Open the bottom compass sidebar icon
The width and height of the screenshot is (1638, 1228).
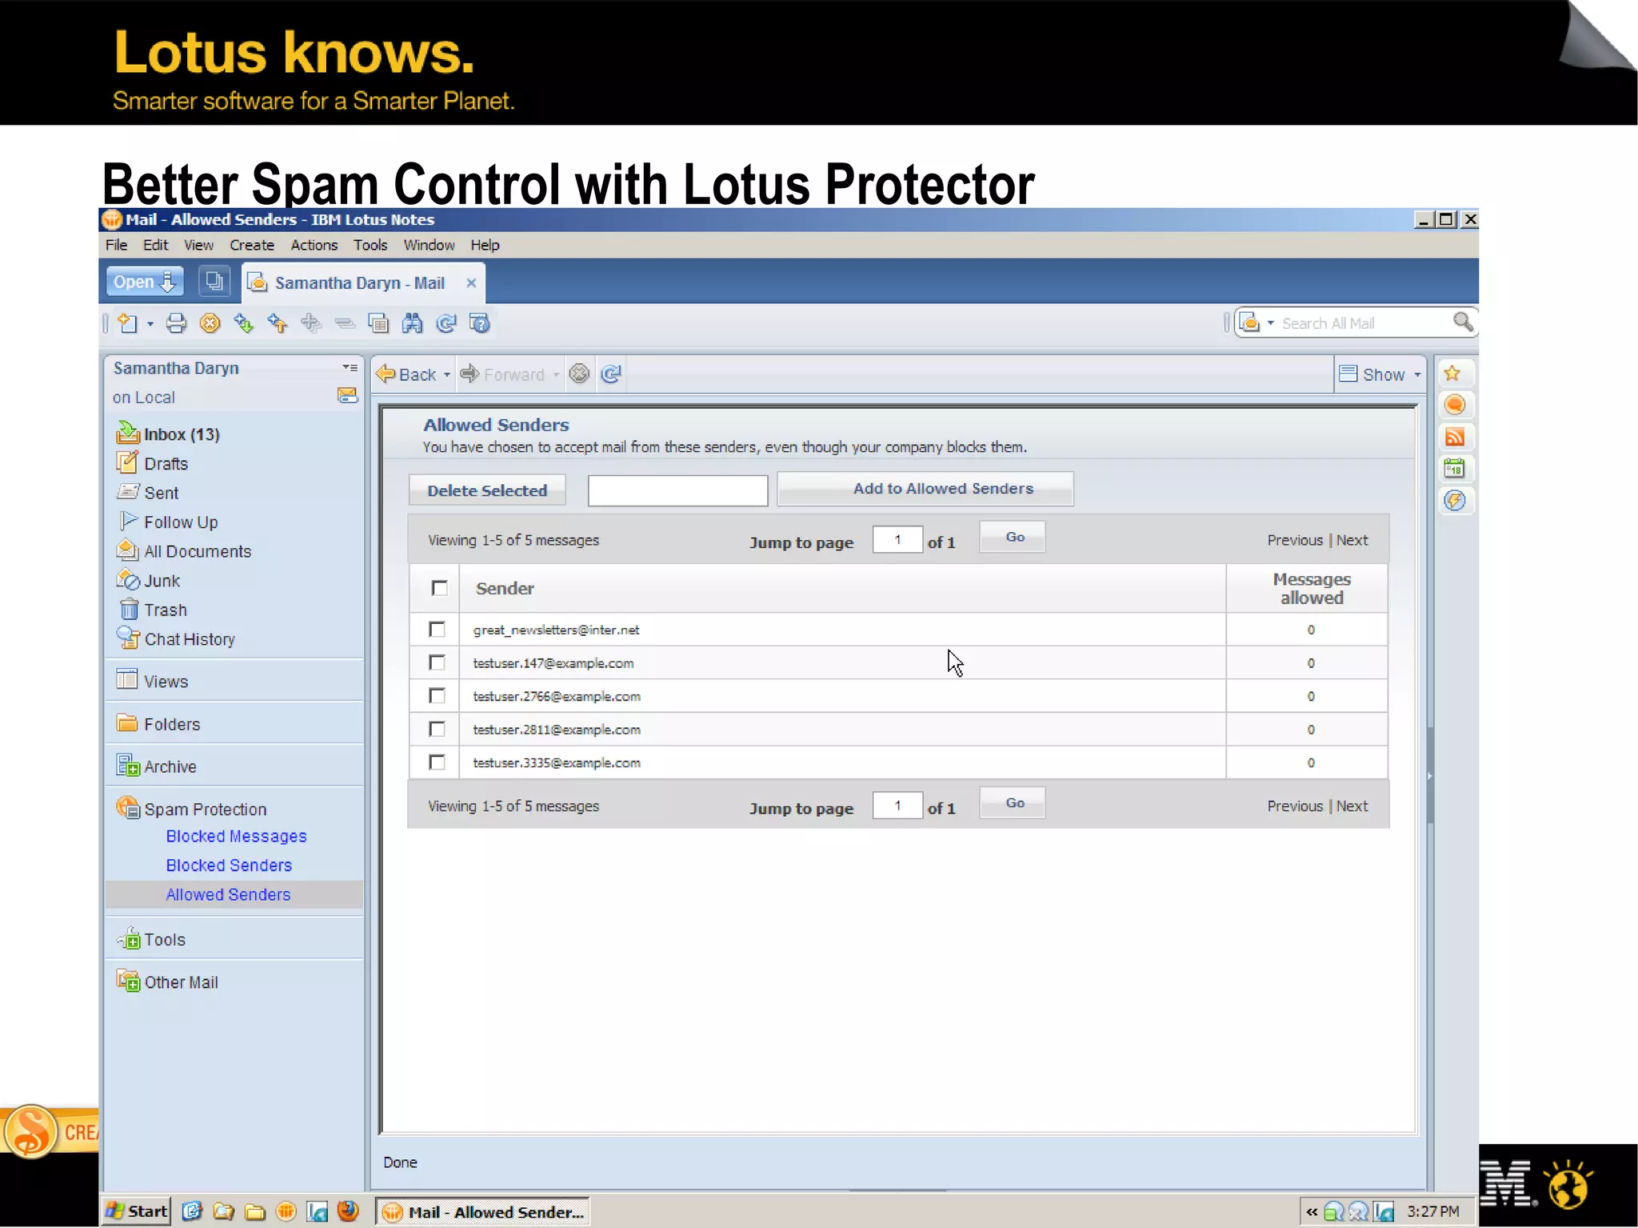click(x=1455, y=501)
